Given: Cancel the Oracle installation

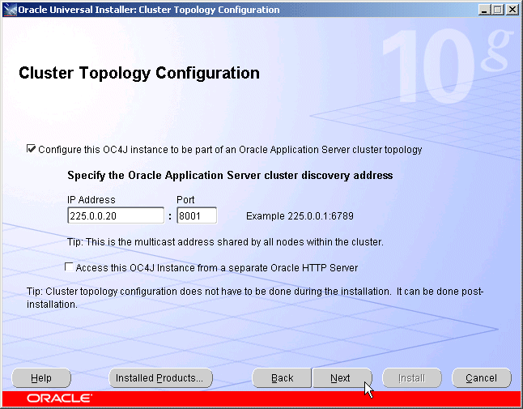Looking at the screenshot, I should coord(482,378).
